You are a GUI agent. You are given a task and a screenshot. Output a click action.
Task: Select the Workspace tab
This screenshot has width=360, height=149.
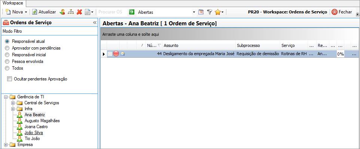click(13, 3)
